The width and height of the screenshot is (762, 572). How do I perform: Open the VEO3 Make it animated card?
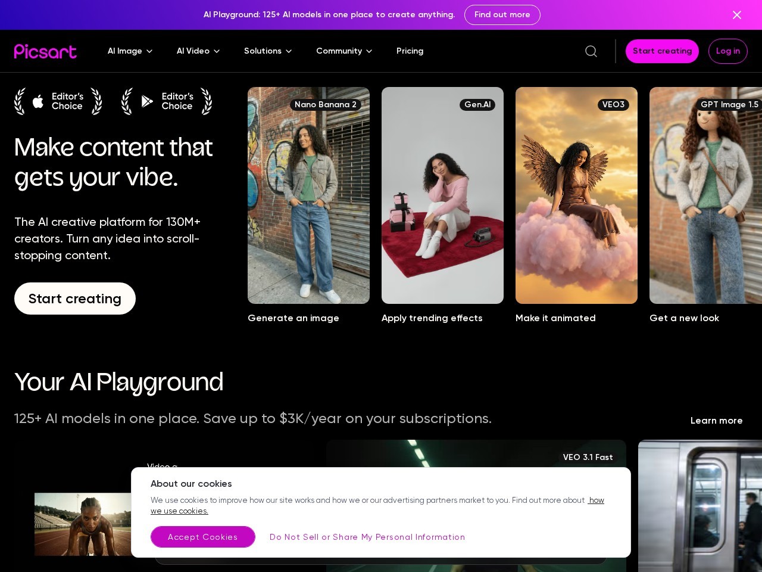(x=576, y=195)
